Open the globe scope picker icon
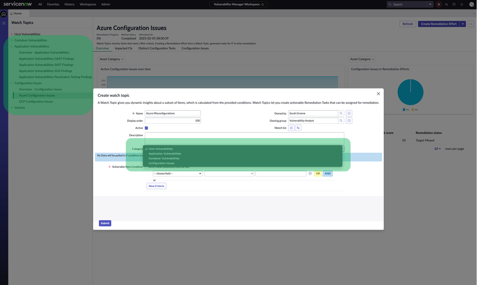The image size is (477, 285). [439, 4]
